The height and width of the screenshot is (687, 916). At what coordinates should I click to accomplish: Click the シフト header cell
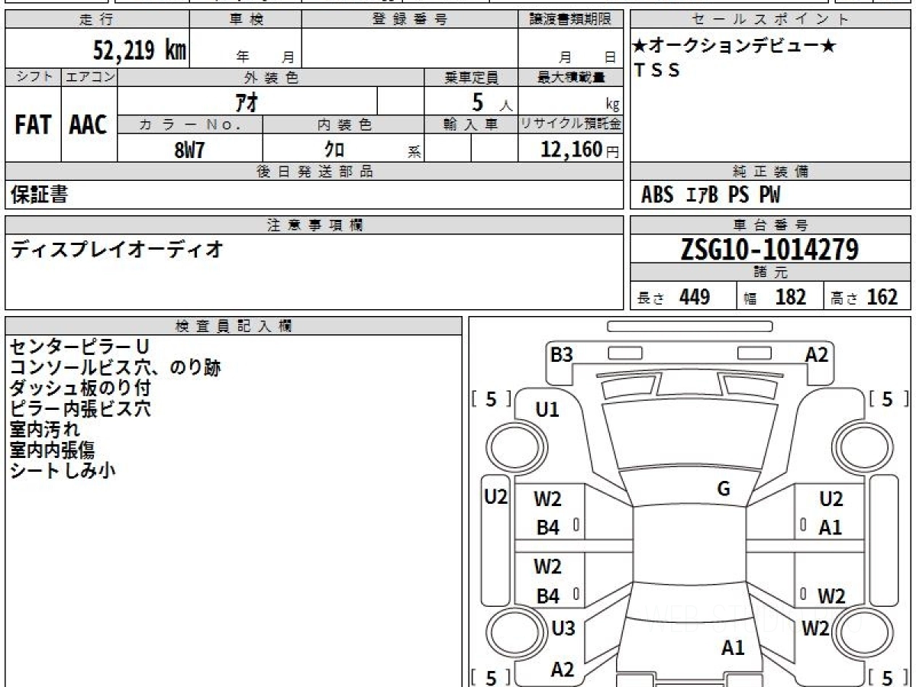pyautogui.click(x=33, y=77)
